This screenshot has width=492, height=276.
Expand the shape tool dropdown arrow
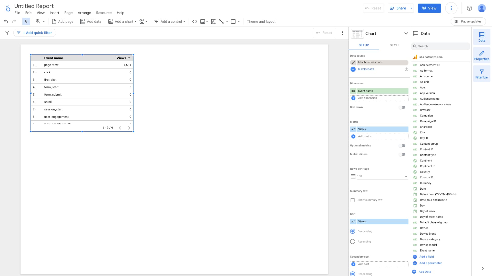[x=239, y=21]
